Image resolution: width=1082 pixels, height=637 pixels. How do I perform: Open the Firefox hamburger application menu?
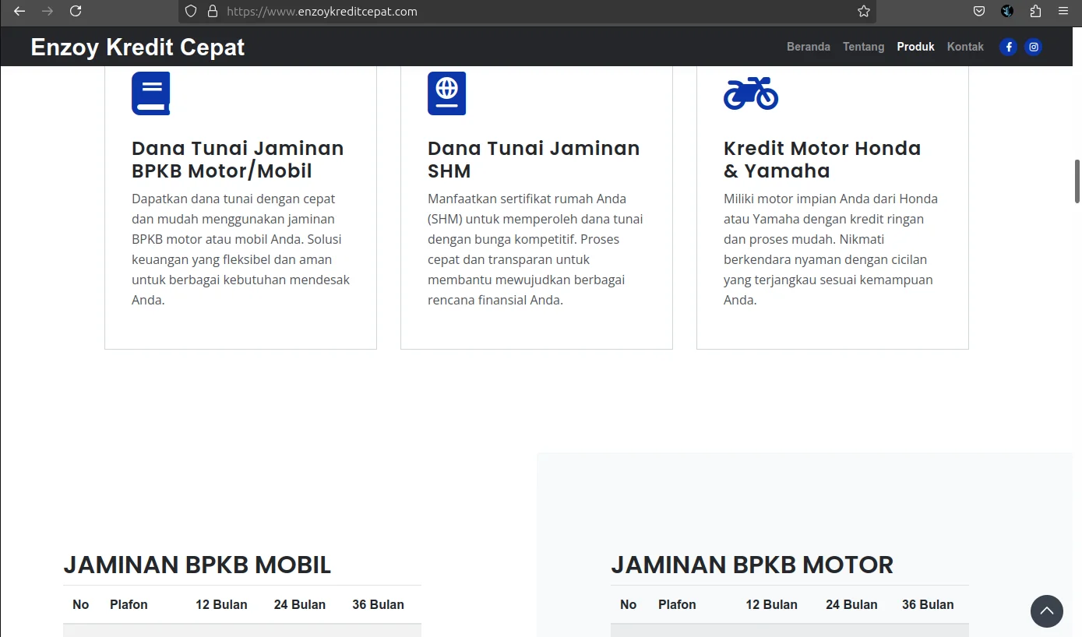pos(1063,12)
